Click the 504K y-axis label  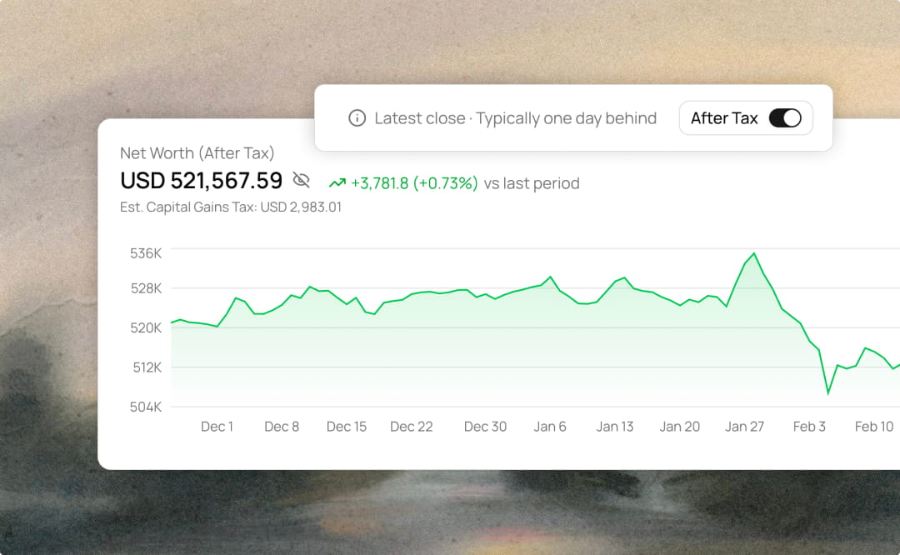coord(146,407)
